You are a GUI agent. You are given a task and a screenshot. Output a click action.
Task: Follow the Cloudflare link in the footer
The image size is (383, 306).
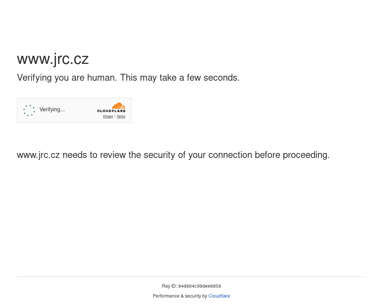(x=219, y=296)
